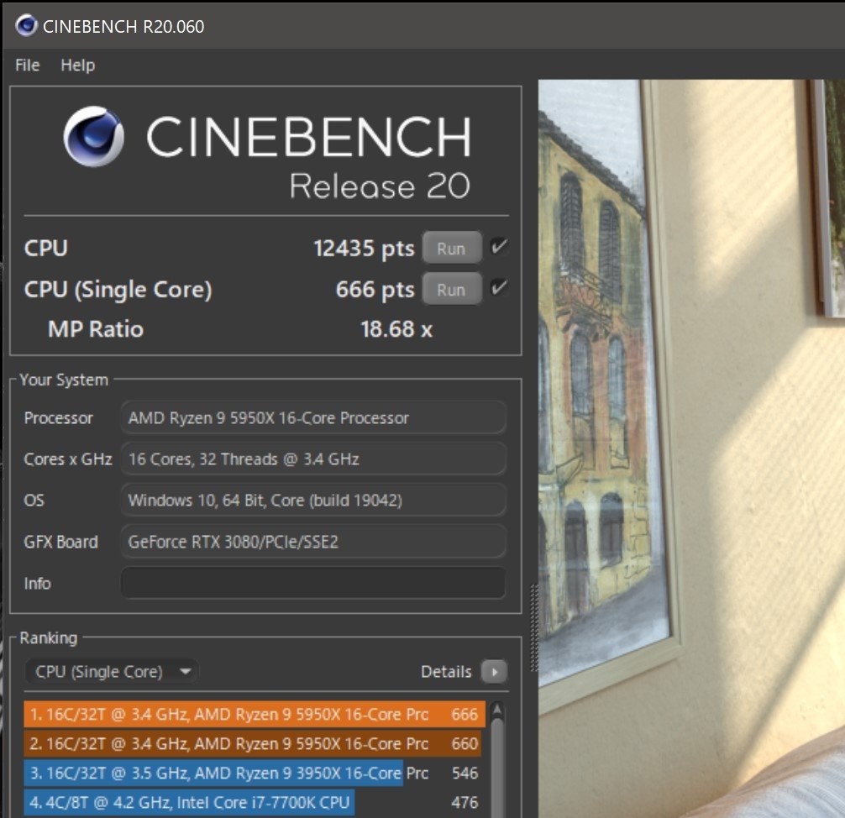845x818 pixels.
Task: Click the Processor field showing AMD Ryzen 9 5950X
Action: [x=313, y=417]
